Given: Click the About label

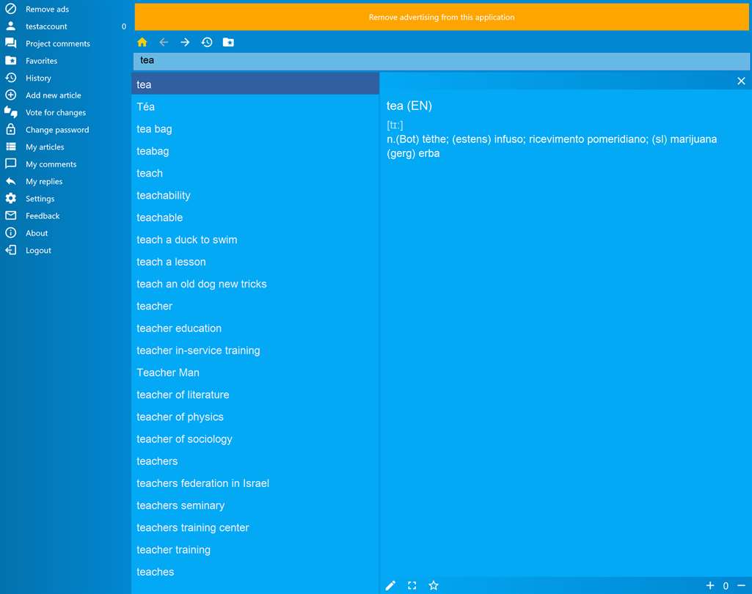Looking at the screenshot, I should pyautogui.click(x=37, y=233).
